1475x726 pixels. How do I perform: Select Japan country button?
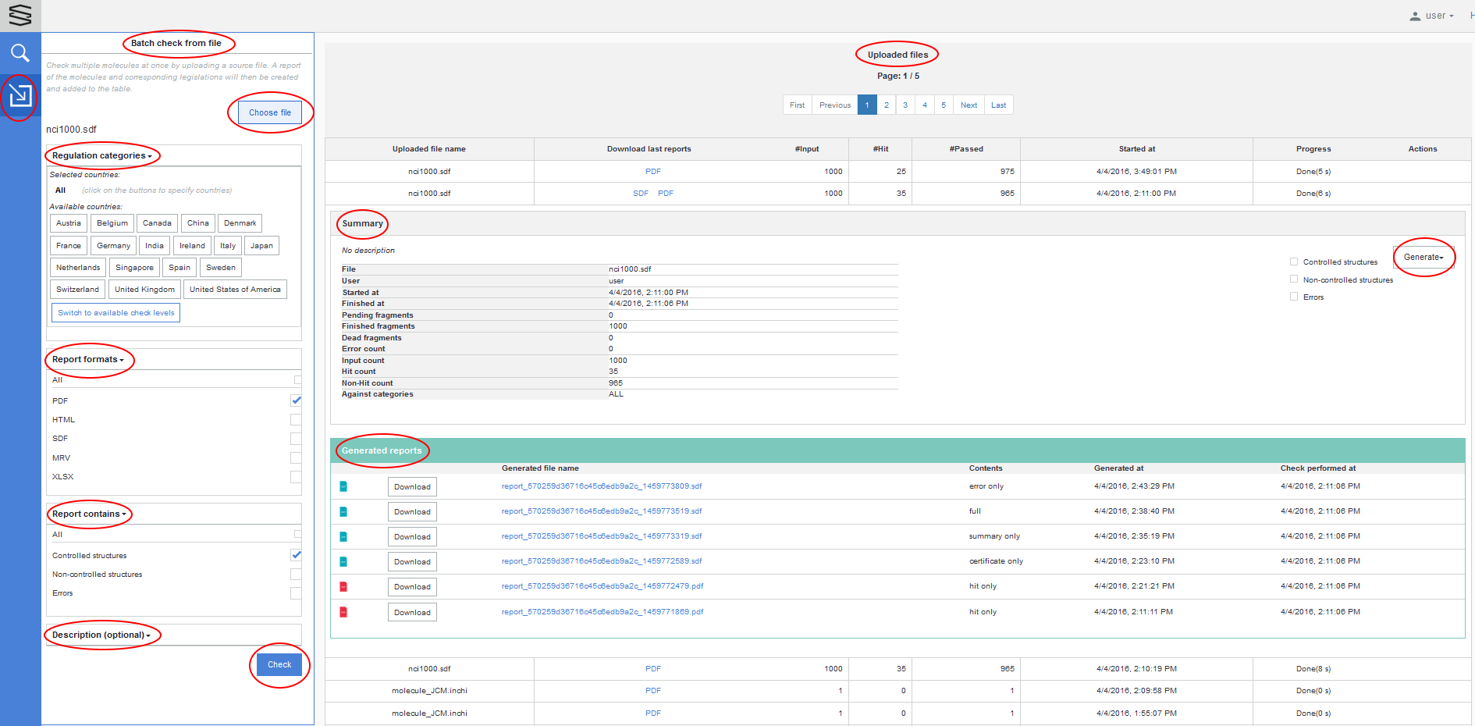pos(261,246)
